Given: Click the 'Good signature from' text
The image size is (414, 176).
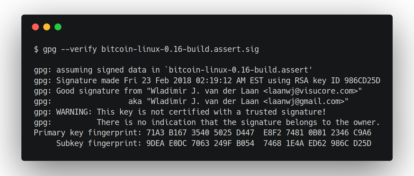Looking at the screenshot, I should click(x=99, y=91).
